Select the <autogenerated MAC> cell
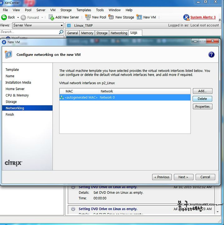Viewport: 224px width, 225px height. coord(81,97)
